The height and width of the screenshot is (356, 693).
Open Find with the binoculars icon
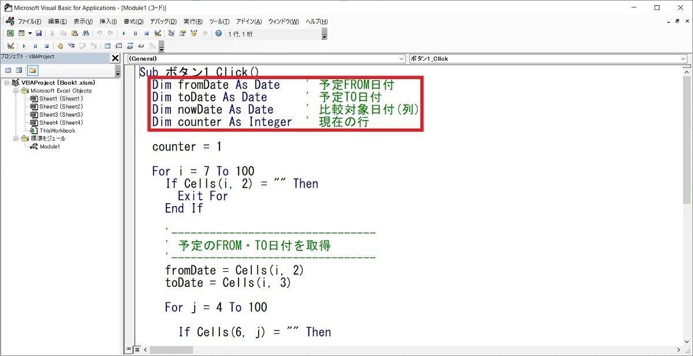[x=85, y=33]
